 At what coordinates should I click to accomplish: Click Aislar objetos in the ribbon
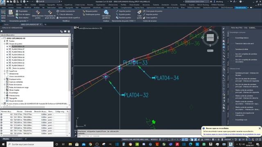coord(22,18)
